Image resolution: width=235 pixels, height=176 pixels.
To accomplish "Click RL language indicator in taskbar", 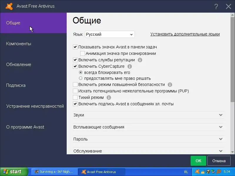I will pyautogui.click(x=186, y=172).
